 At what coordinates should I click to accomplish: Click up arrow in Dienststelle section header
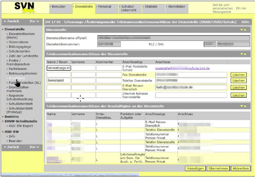coord(245,30)
